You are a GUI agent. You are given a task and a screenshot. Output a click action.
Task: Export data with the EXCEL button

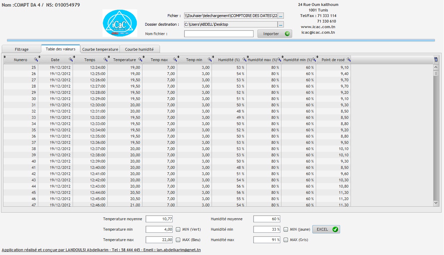coord(326,229)
